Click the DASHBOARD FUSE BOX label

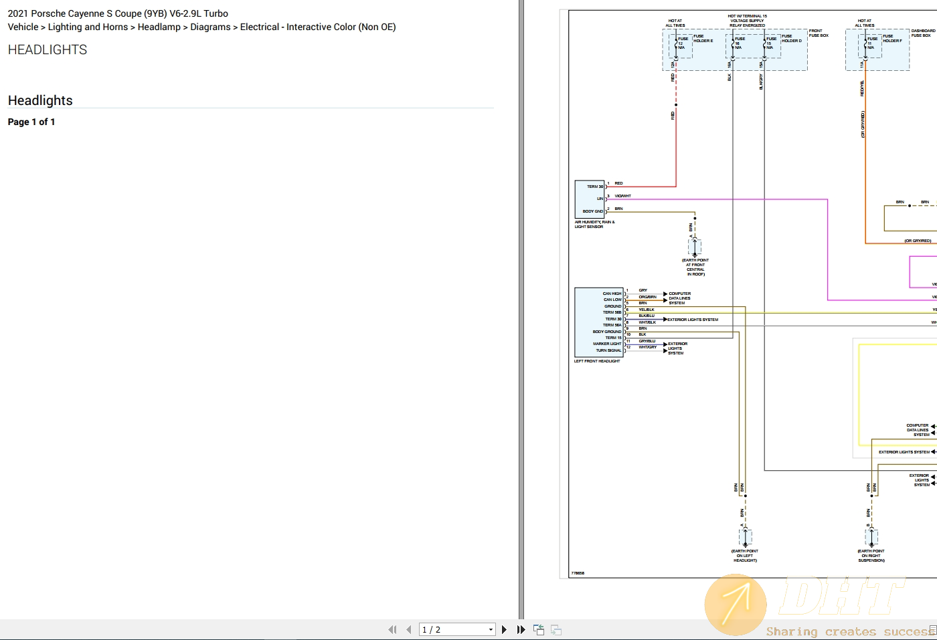(x=923, y=33)
